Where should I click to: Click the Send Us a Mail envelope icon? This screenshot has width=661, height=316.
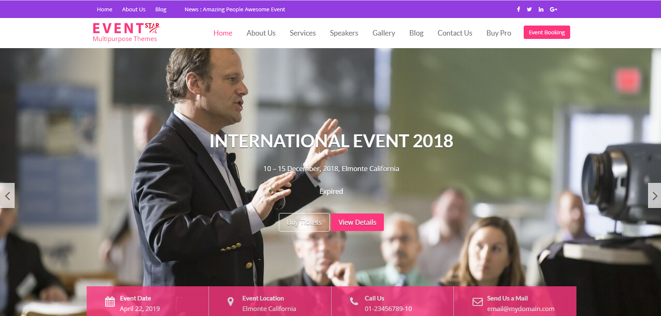[x=477, y=302]
